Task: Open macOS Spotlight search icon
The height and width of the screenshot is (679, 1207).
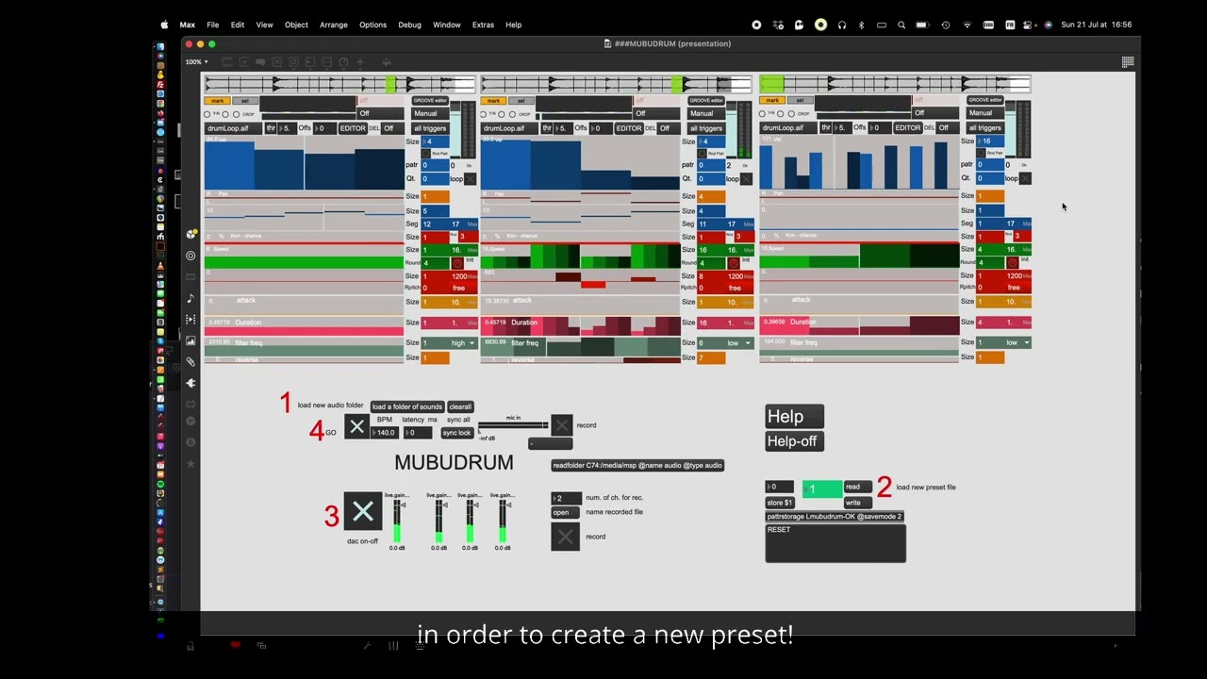Action: 901,25
